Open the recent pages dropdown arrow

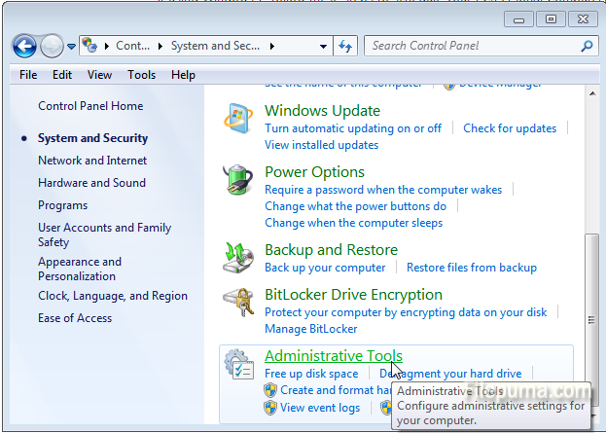72,46
